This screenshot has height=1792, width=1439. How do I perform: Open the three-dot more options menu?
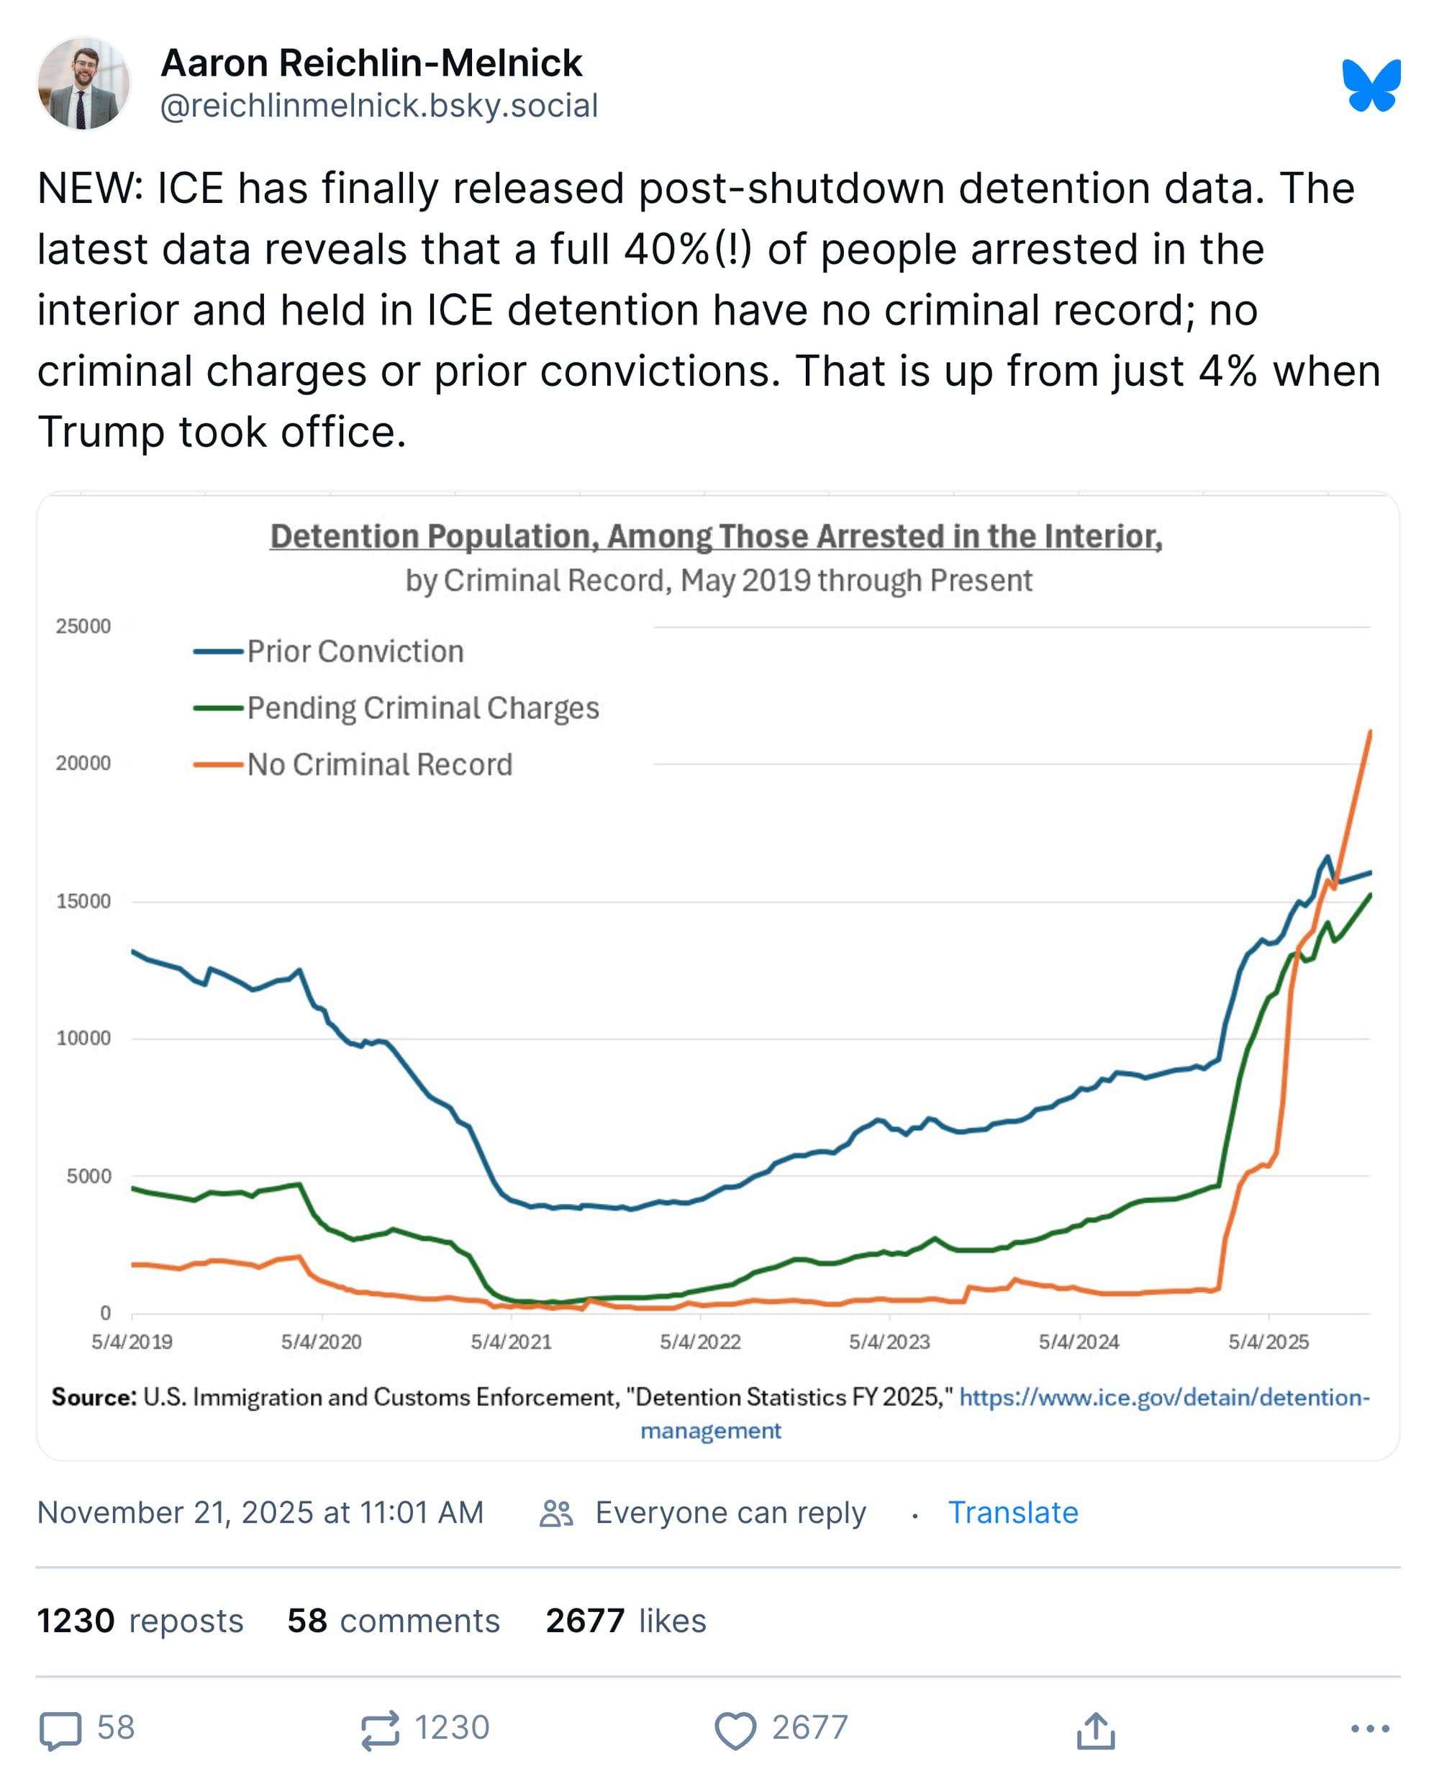[x=1369, y=1729]
